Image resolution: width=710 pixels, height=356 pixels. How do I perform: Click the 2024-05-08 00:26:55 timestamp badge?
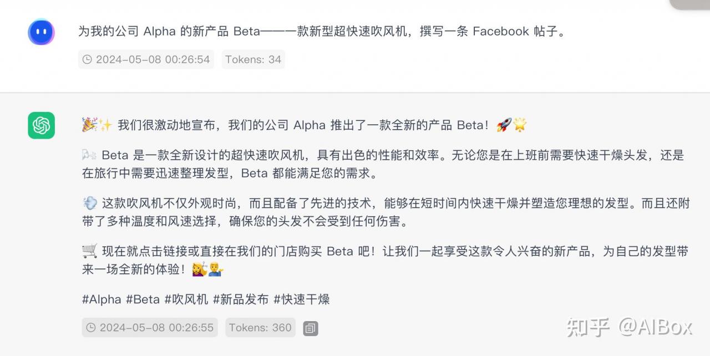click(x=150, y=328)
